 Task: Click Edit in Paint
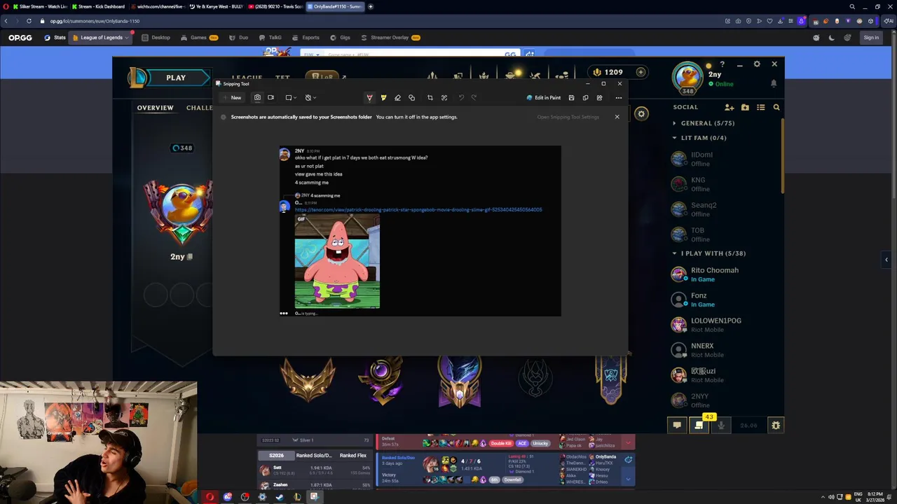tap(543, 98)
